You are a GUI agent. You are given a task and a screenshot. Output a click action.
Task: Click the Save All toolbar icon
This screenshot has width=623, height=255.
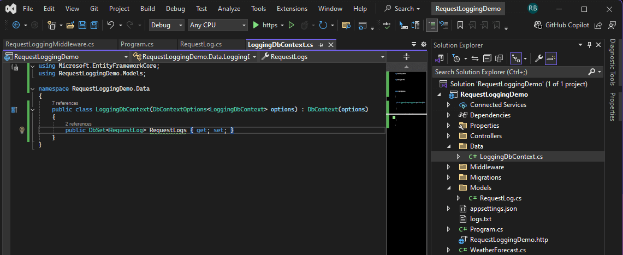pos(94,25)
